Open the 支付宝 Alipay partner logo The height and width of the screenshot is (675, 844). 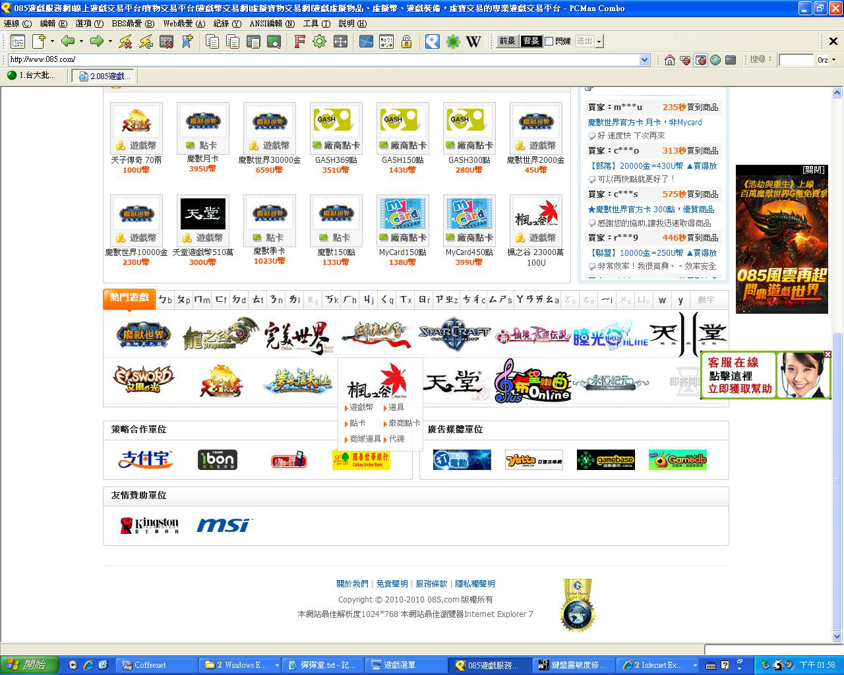tap(145, 459)
